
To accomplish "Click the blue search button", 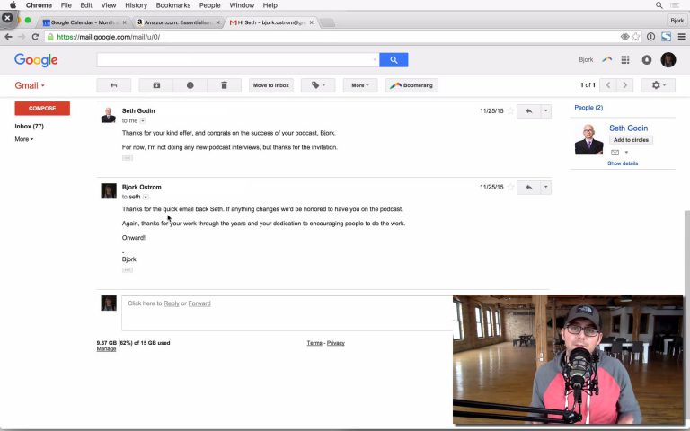I will click(394, 60).
